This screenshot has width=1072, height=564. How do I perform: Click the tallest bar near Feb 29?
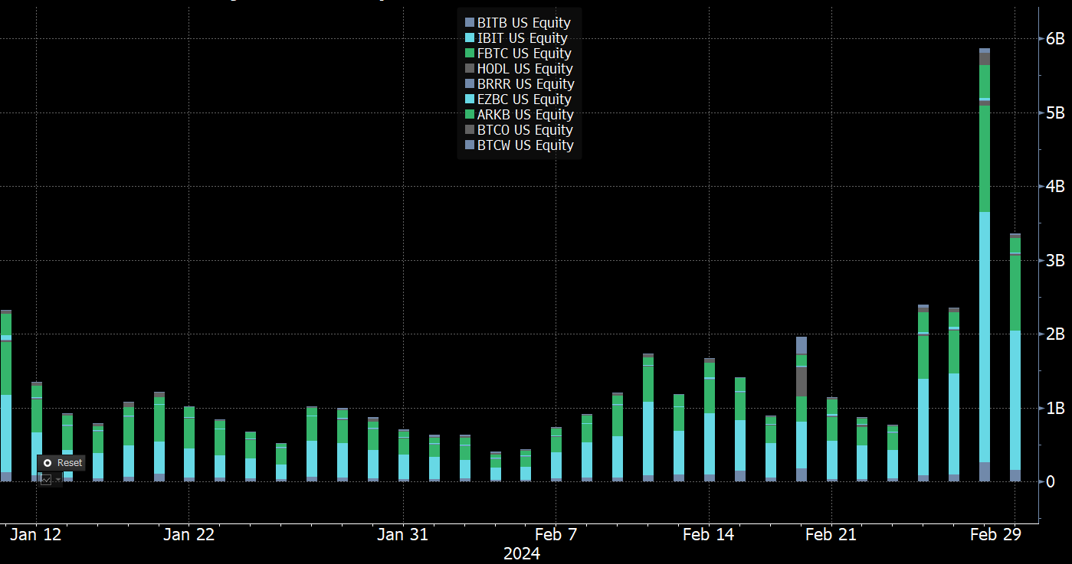[985, 268]
